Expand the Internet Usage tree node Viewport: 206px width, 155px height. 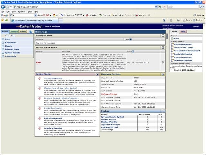coord(3,49)
